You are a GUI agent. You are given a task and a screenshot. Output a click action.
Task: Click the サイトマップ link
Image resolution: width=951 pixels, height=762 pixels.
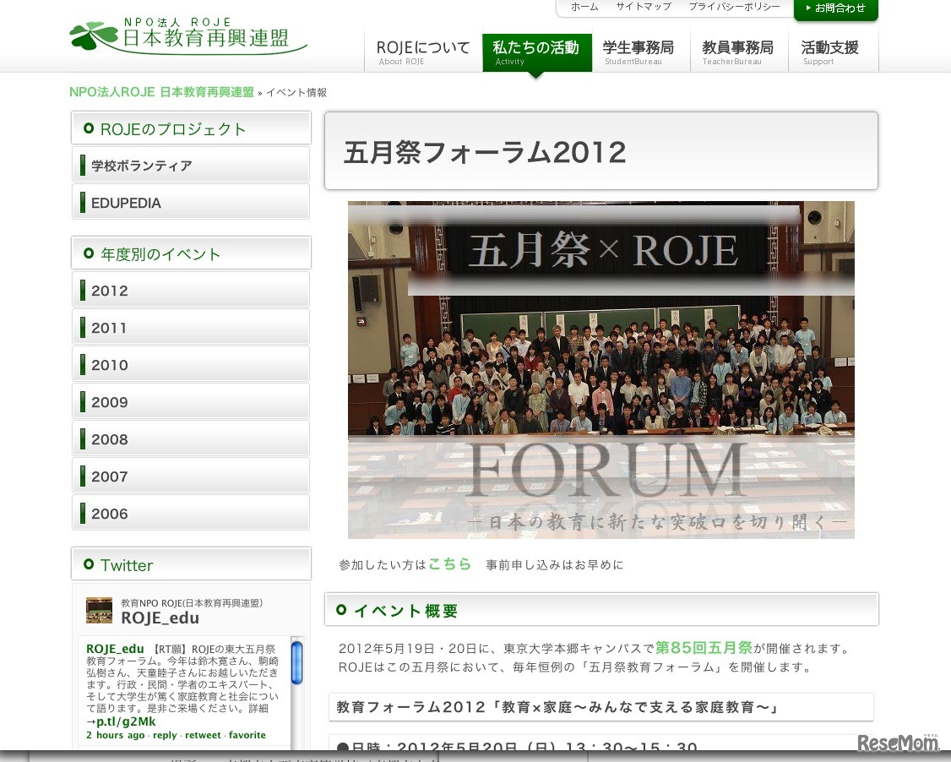pyautogui.click(x=643, y=7)
